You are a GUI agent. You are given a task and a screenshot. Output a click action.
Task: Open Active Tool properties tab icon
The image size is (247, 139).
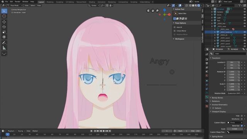[207, 54]
